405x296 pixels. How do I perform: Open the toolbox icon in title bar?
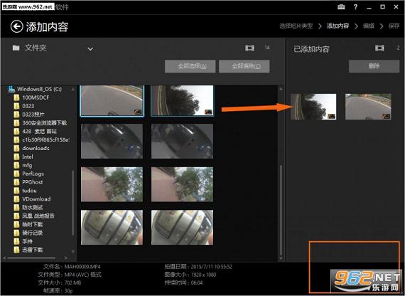341,7
